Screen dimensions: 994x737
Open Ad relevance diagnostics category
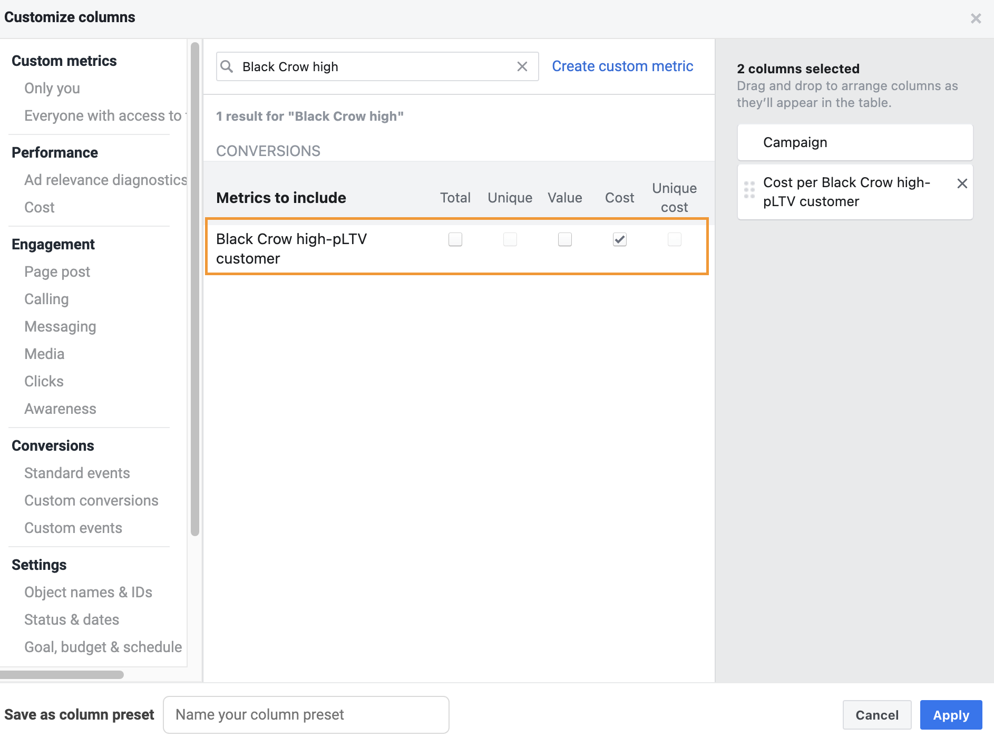[x=105, y=180]
